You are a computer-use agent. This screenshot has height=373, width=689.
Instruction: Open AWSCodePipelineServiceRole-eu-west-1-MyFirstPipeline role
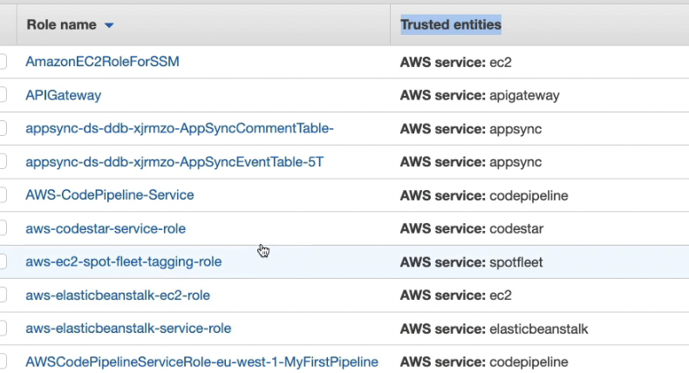(x=201, y=362)
